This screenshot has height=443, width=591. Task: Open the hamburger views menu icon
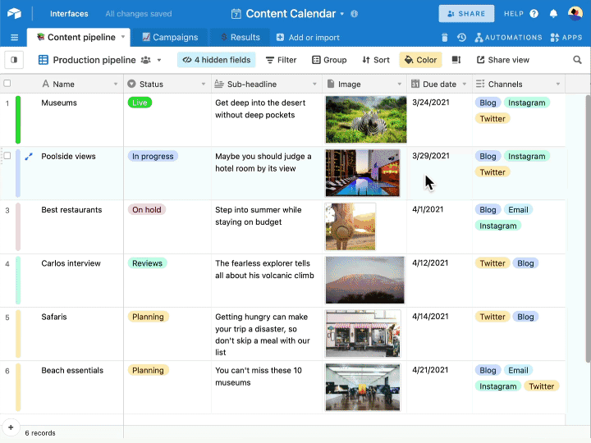tap(14, 37)
